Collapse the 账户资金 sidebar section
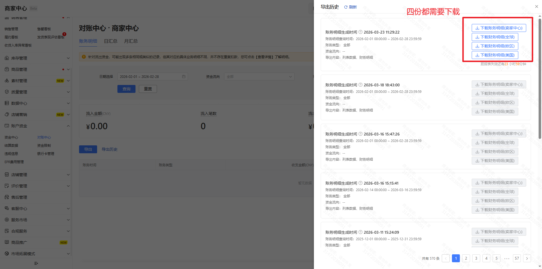The height and width of the screenshot is (269, 542). click(x=68, y=126)
